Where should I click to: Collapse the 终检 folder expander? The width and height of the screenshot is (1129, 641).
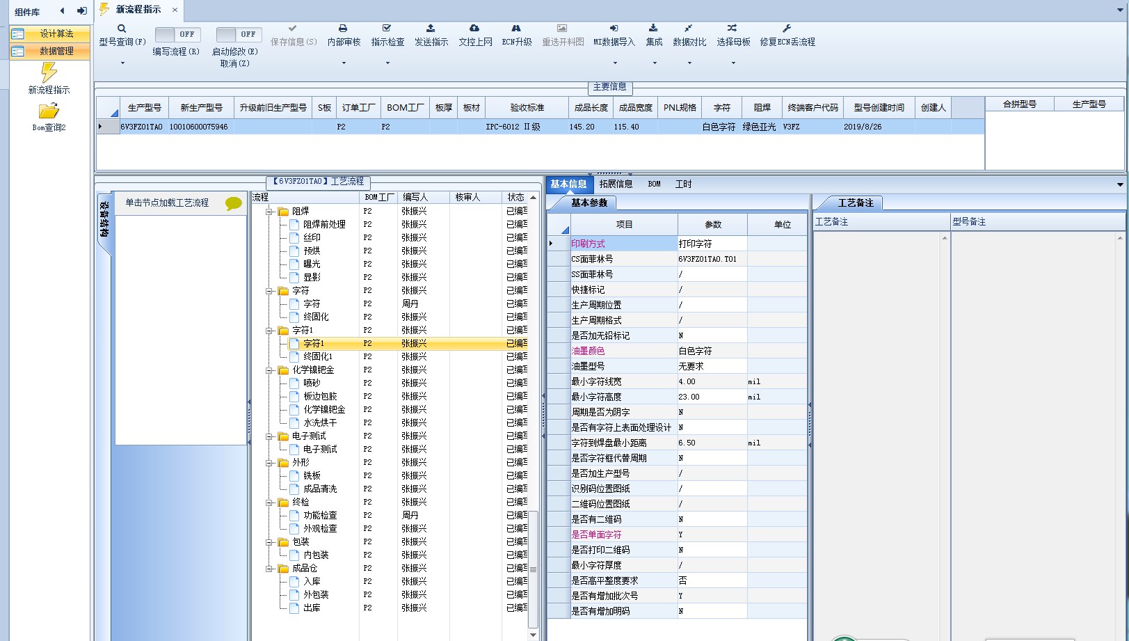click(269, 502)
